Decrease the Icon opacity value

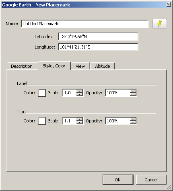click(133, 122)
